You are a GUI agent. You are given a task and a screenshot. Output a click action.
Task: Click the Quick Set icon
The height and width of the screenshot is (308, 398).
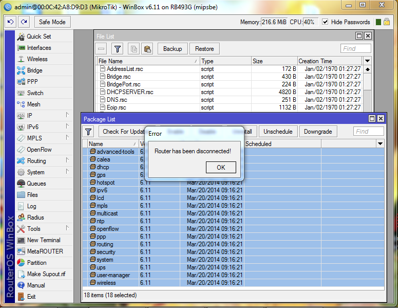pyautogui.click(x=21, y=37)
